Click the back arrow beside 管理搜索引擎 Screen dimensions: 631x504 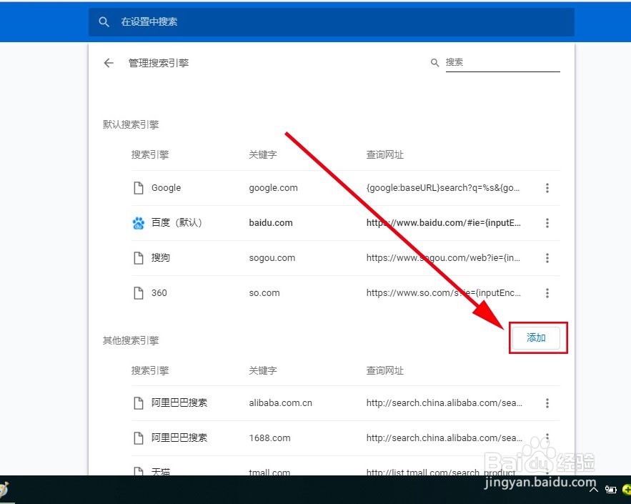click(109, 63)
